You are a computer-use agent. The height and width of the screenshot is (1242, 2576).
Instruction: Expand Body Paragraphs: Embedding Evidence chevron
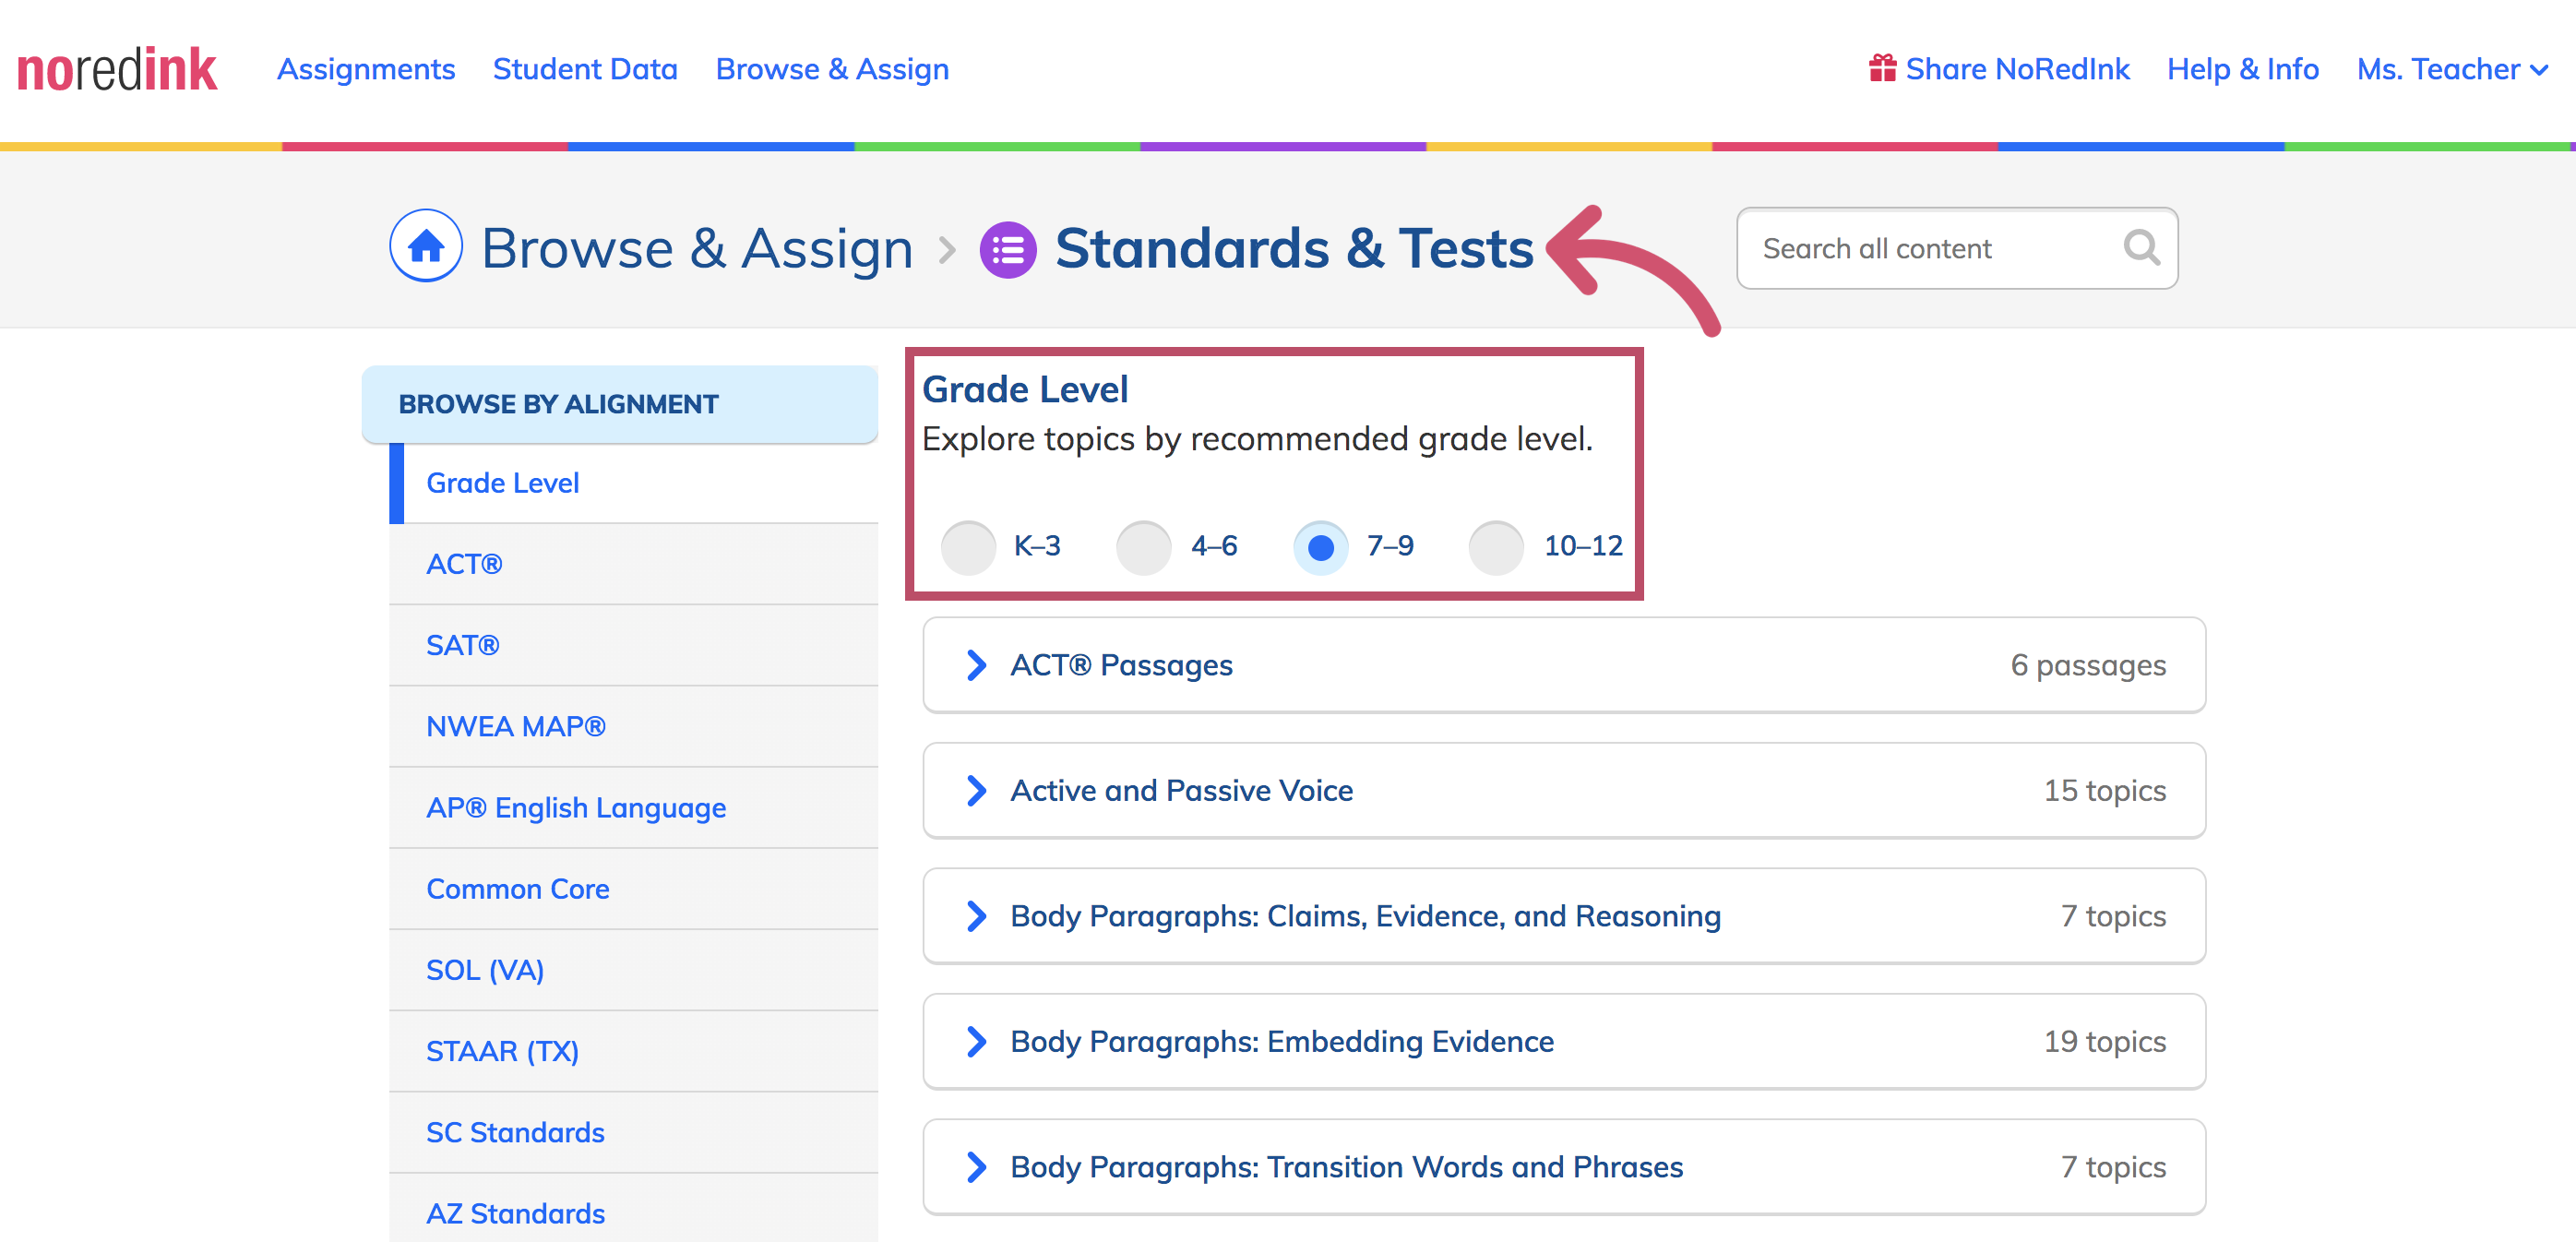coord(977,1041)
